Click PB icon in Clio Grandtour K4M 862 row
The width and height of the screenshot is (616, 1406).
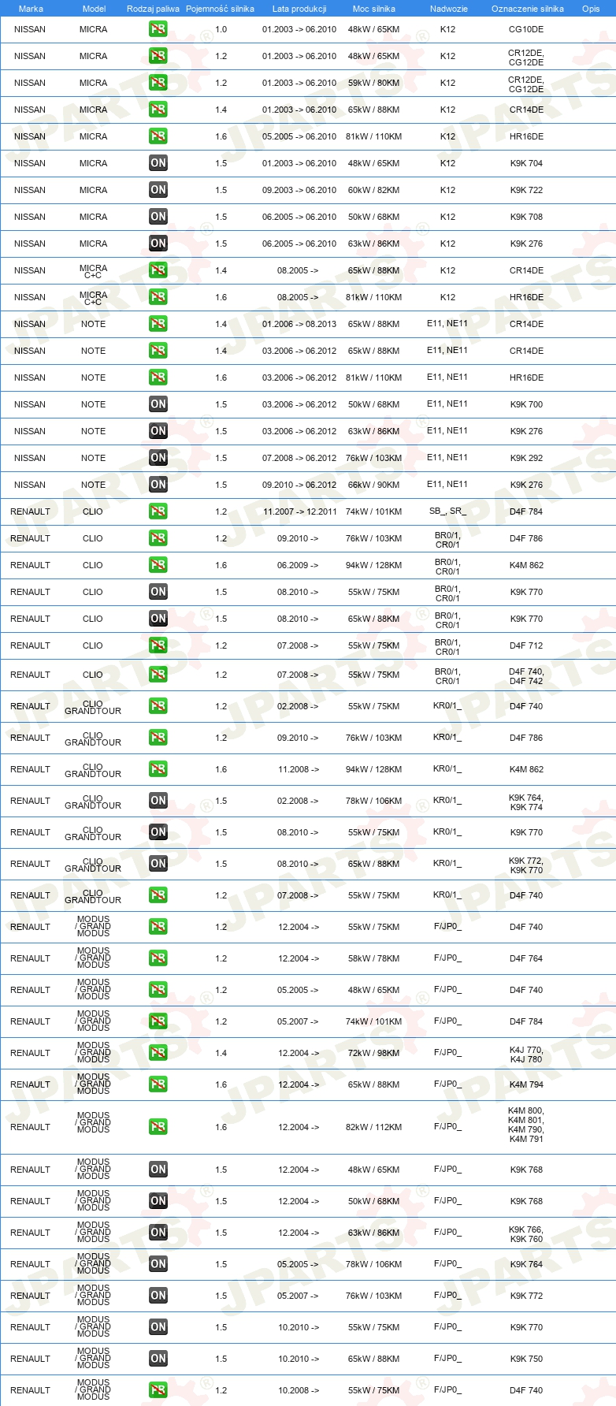[x=158, y=769]
